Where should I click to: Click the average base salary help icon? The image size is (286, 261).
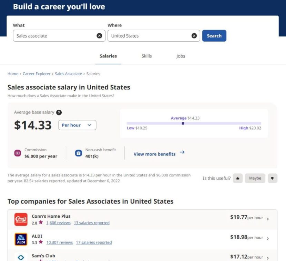(x=59, y=112)
